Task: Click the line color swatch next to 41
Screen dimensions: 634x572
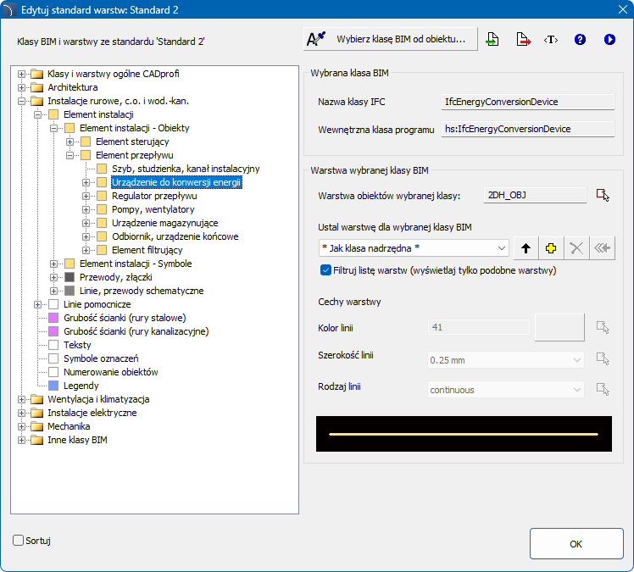Action: pos(559,327)
